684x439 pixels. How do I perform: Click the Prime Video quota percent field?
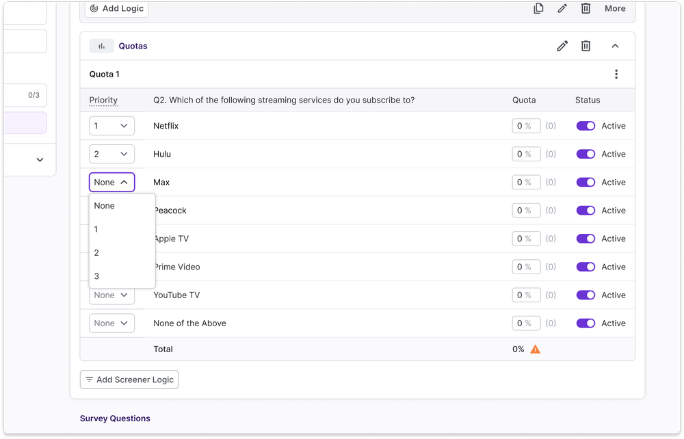coord(527,267)
